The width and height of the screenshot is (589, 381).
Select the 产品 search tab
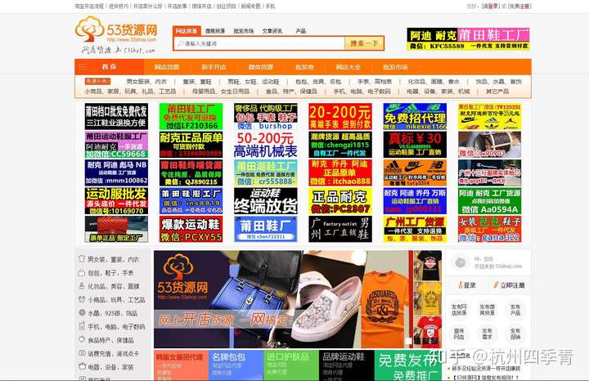pos(301,31)
